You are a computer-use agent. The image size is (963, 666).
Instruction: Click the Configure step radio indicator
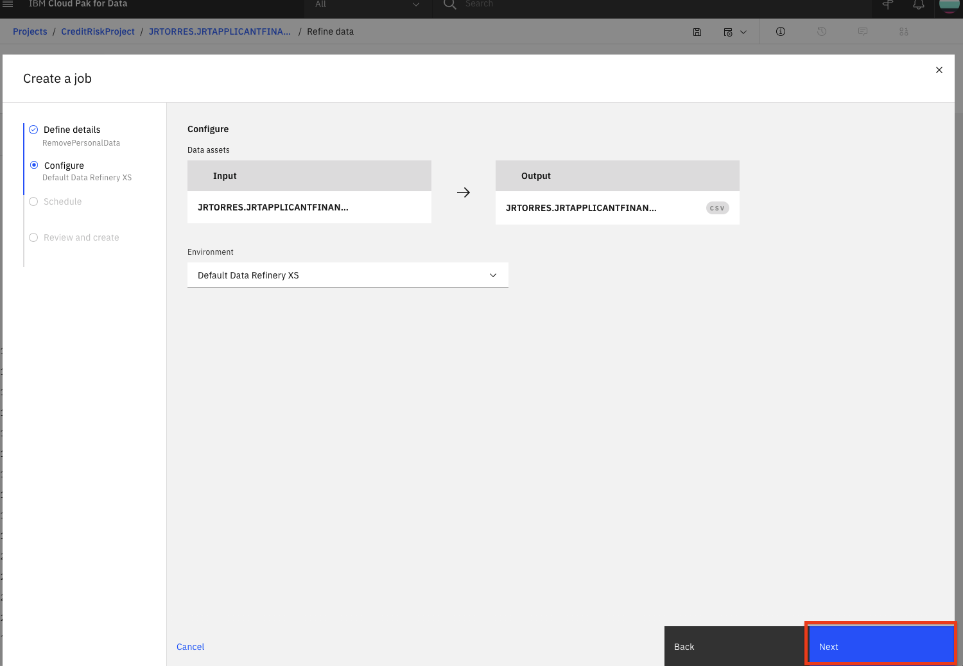pyautogui.click(x=34, y=165)
